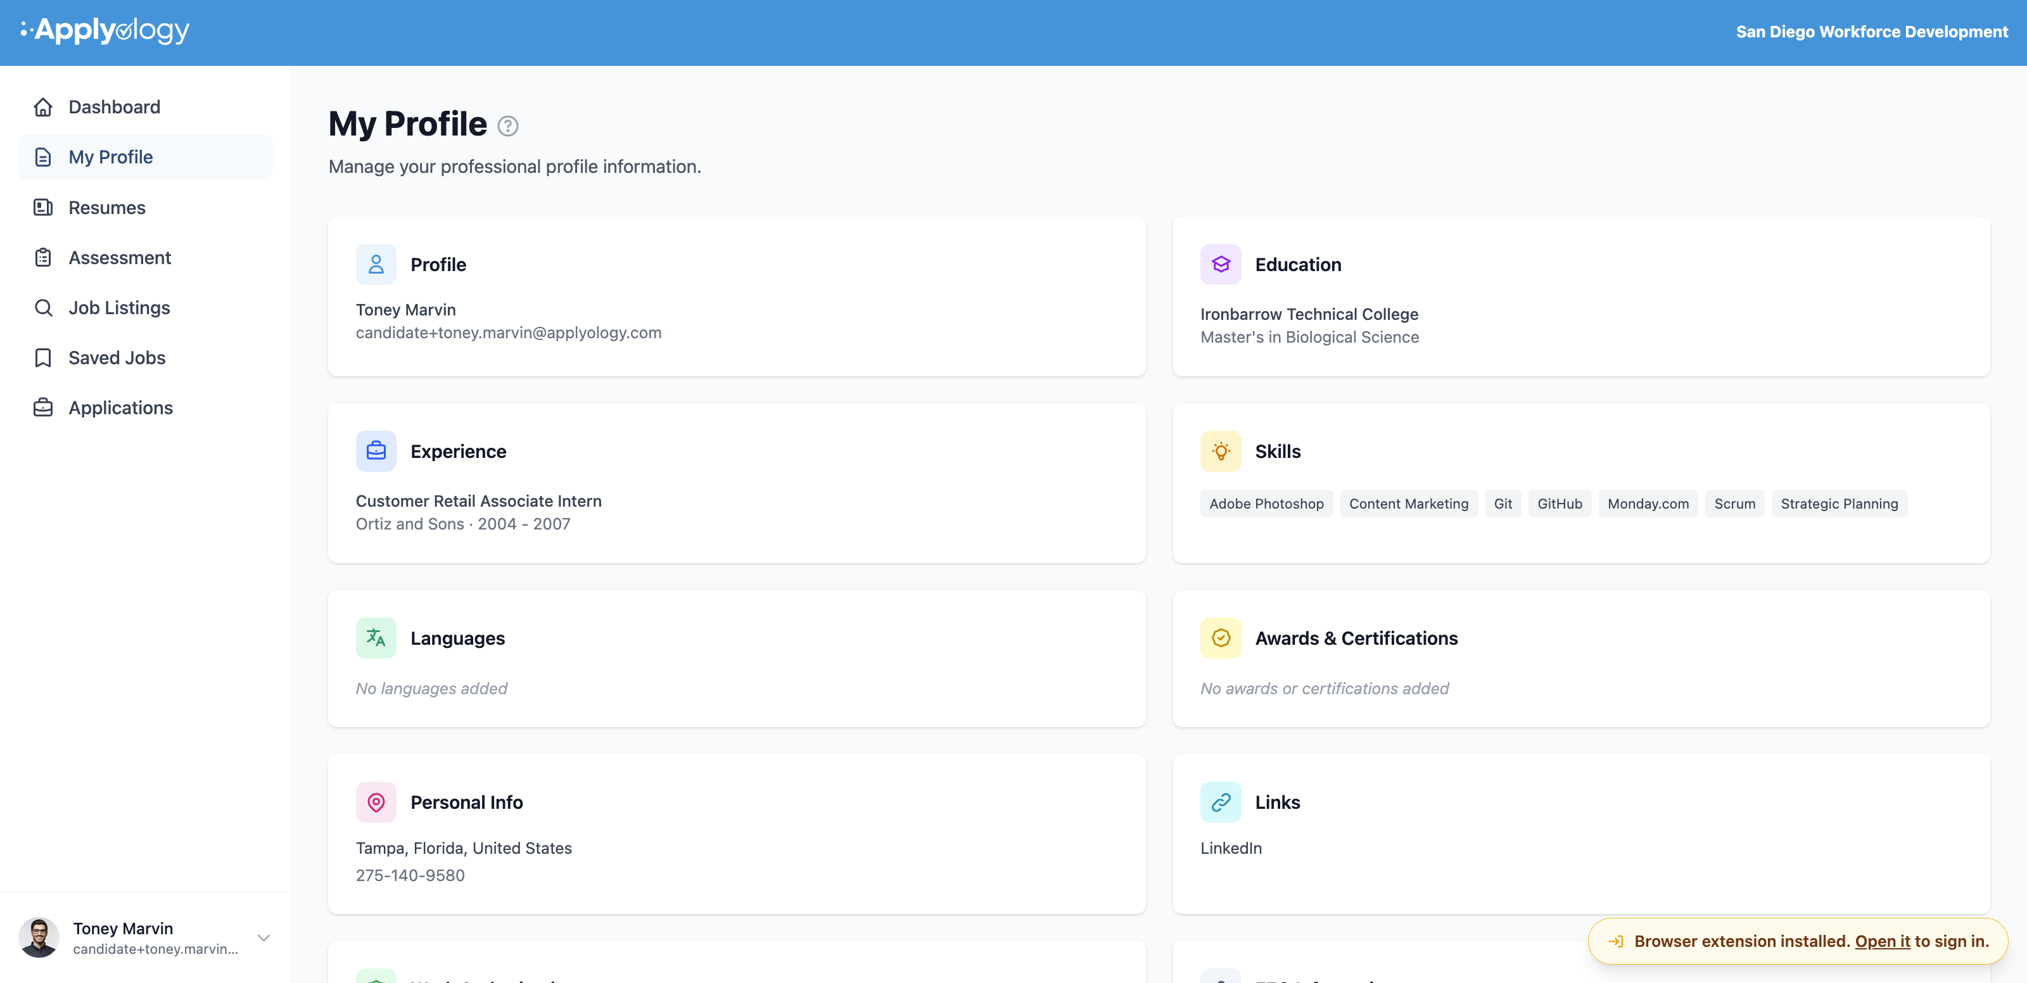This screenshot has width=2027, height=983.
Task: Click the My Profile document icon
Action: coord(43,158)
